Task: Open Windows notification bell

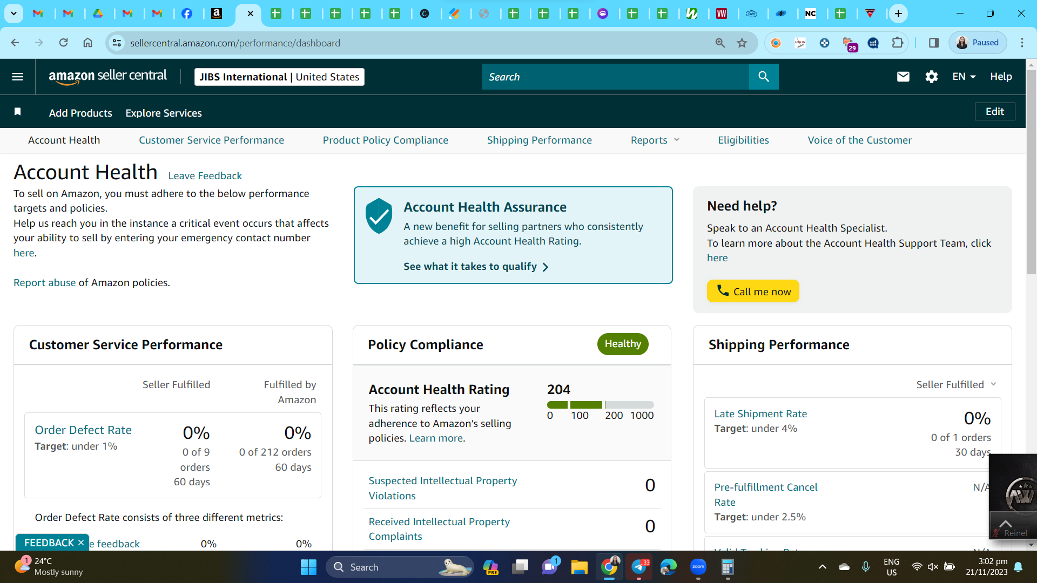Action: [x=1018, y=567]
